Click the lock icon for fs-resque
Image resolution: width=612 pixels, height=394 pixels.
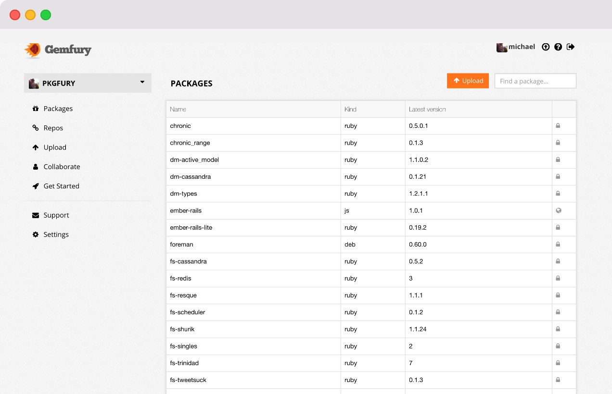(558, 295)
